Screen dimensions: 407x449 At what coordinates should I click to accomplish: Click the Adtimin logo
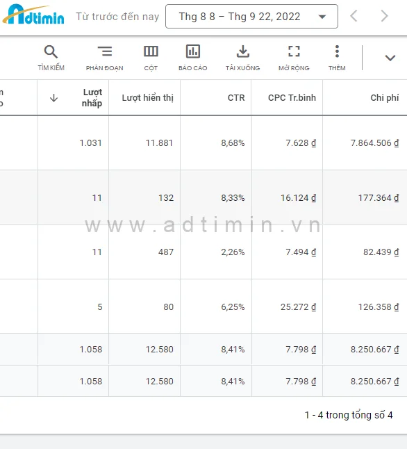[x=33, y=15]
